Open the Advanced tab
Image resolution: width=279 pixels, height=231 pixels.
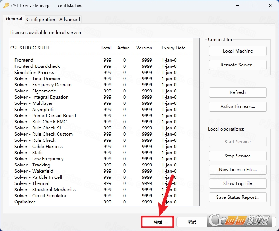click(70, 20)
